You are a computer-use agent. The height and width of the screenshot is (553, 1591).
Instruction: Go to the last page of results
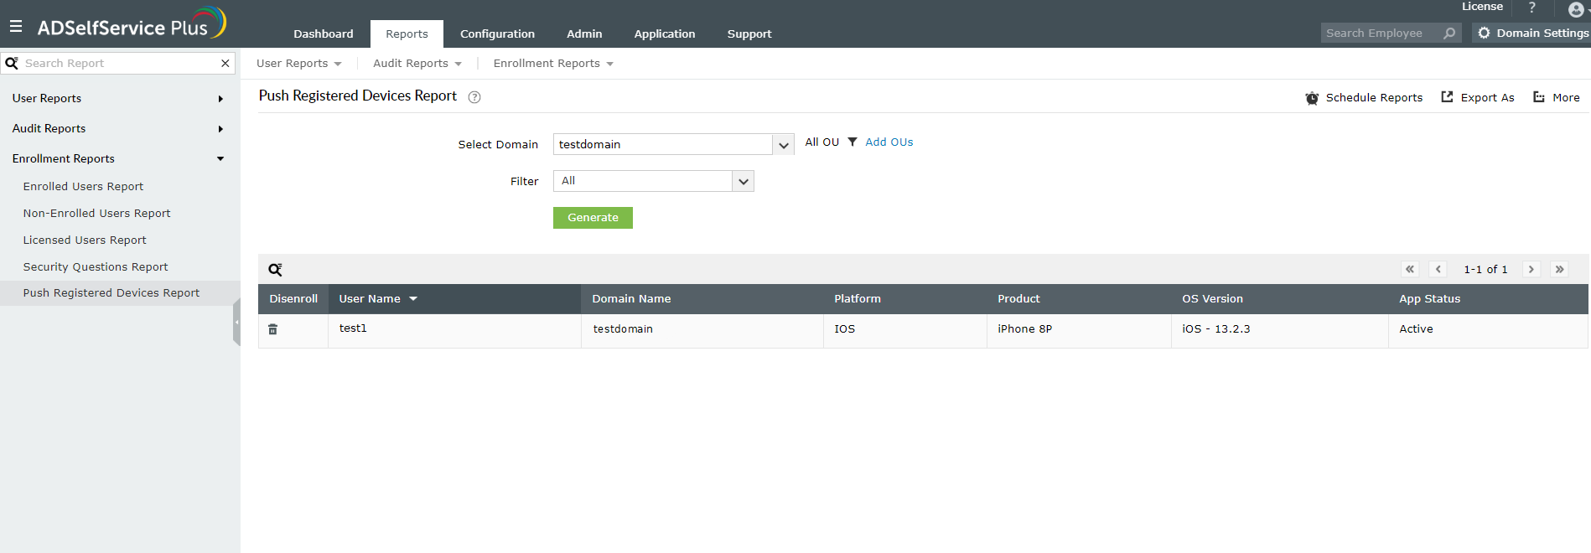pos(1559,270)
